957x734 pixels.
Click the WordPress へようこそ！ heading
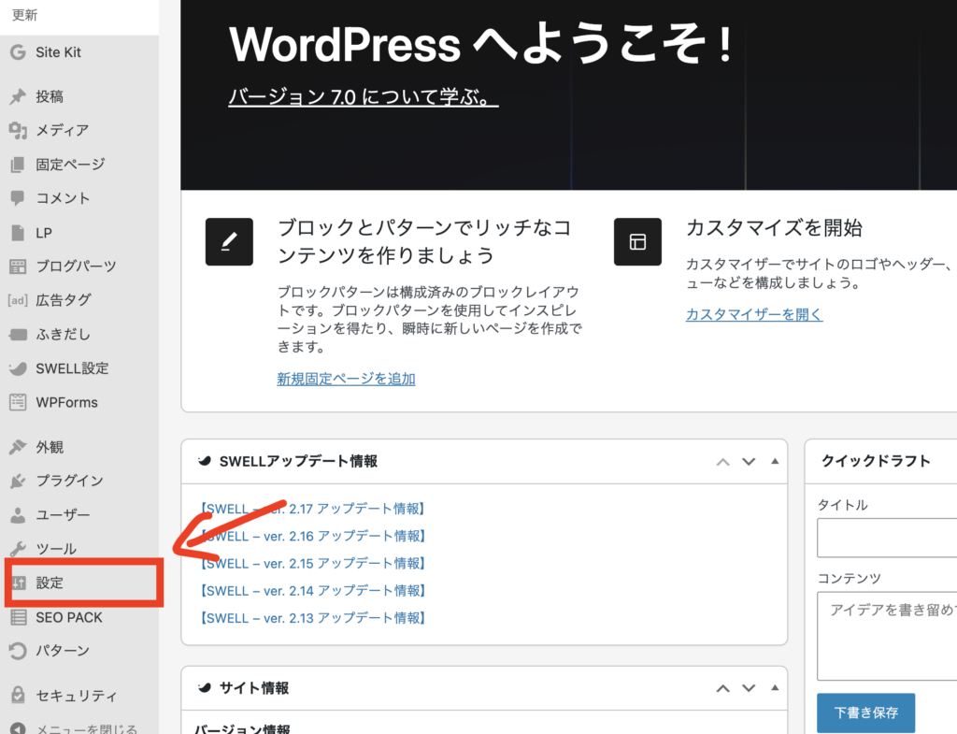(481, 45)
